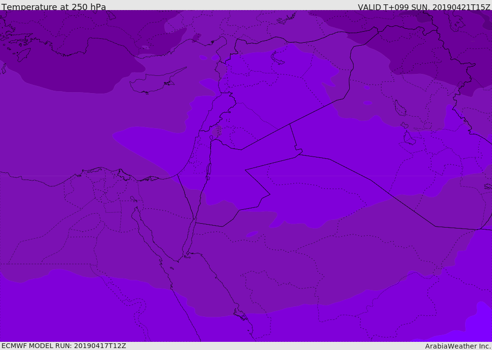Click the 'VALID T+099 SUN. 20190421T15Z' timestamp

point(424,7)
